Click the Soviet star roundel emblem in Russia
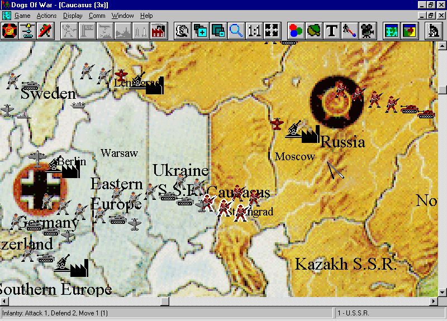447x321 pixels. [x=337, y=102]
